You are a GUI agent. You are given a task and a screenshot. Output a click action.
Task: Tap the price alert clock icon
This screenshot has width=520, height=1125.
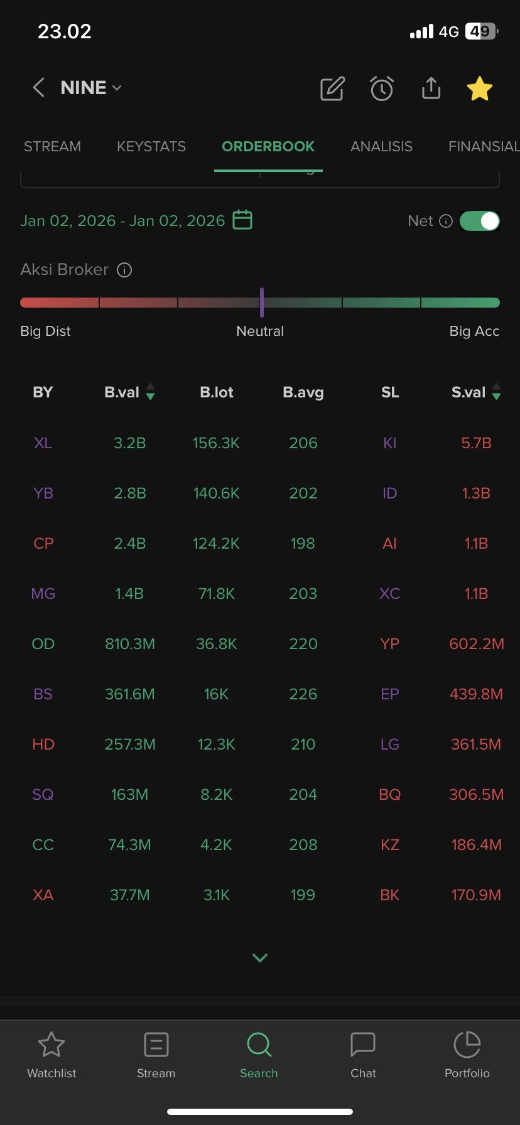382,89
